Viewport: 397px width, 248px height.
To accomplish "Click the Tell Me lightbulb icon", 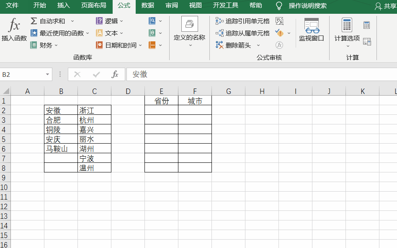I will 279,5.
